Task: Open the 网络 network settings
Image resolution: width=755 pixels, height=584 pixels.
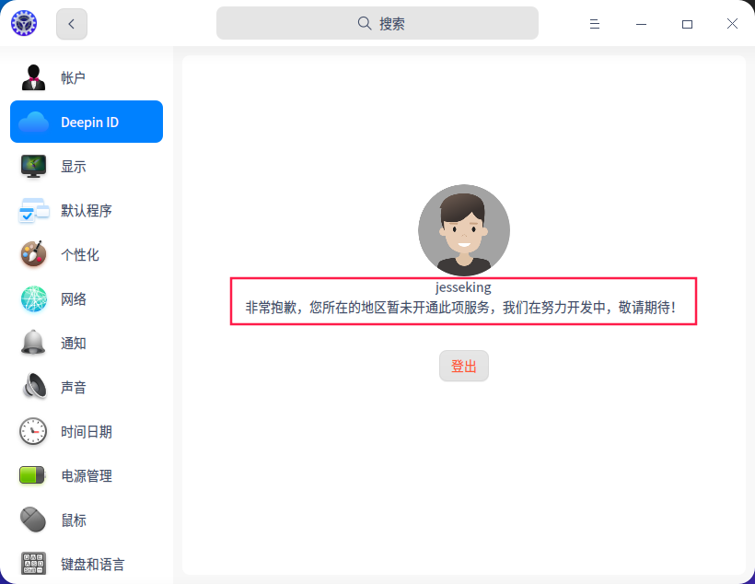Action: (87, 298)
